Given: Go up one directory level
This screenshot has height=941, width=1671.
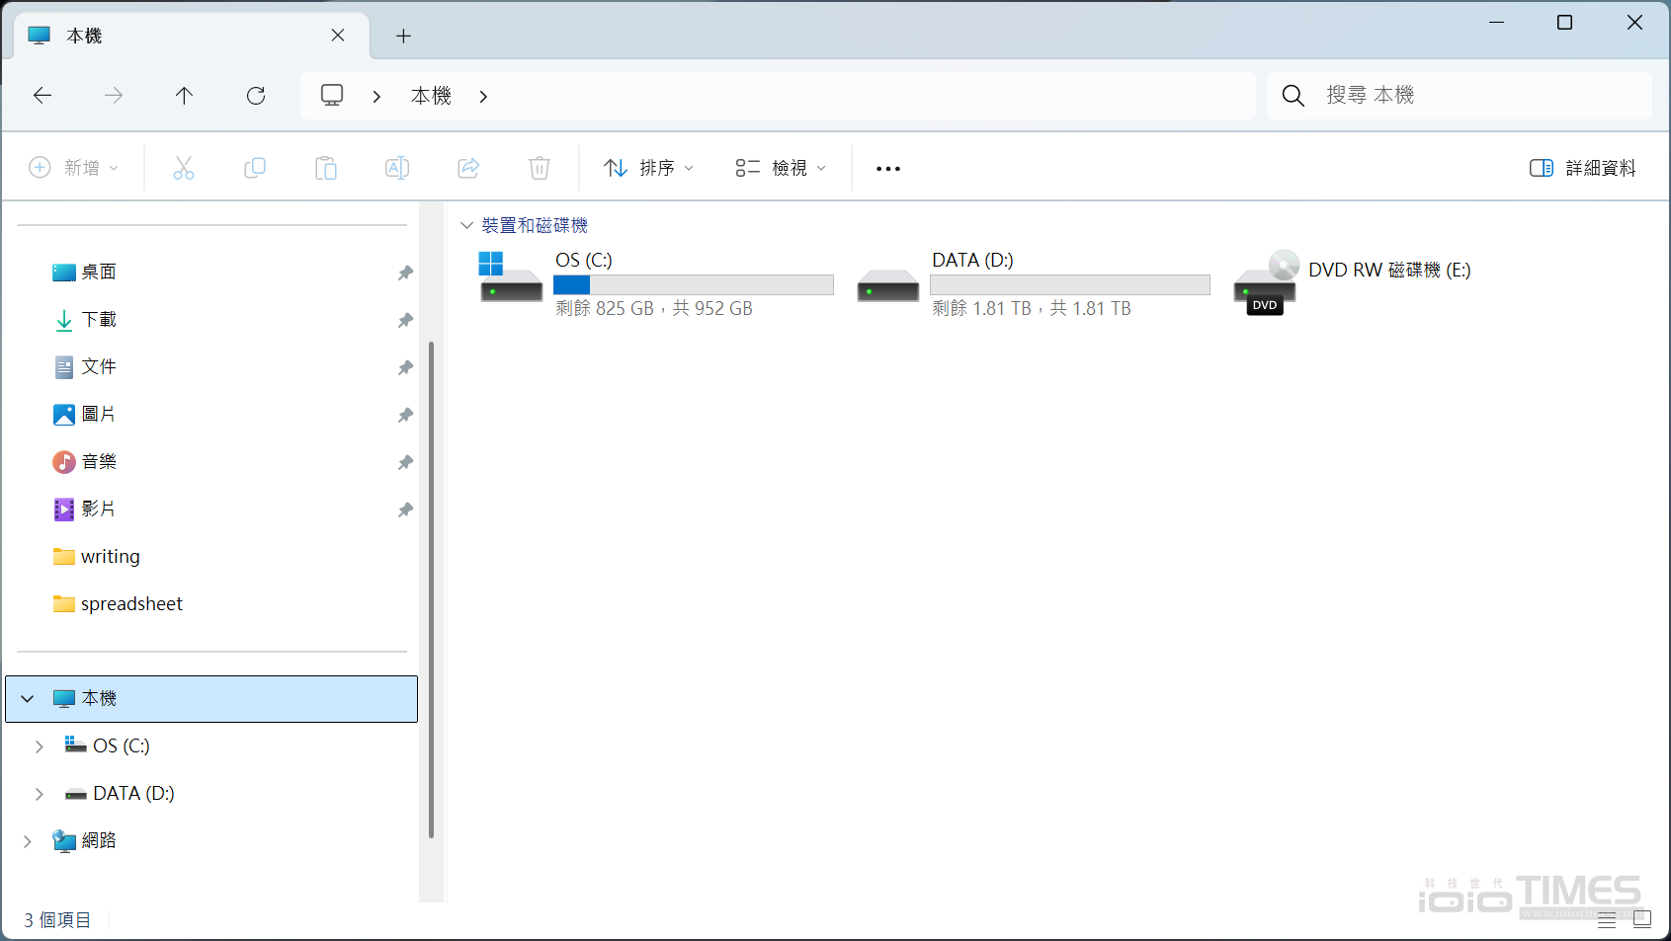Looking at the screenshot, I should 184,96.
